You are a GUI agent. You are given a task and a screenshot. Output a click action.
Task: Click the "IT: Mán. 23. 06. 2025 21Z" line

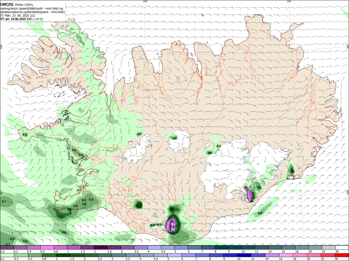(x=18, y=15)
